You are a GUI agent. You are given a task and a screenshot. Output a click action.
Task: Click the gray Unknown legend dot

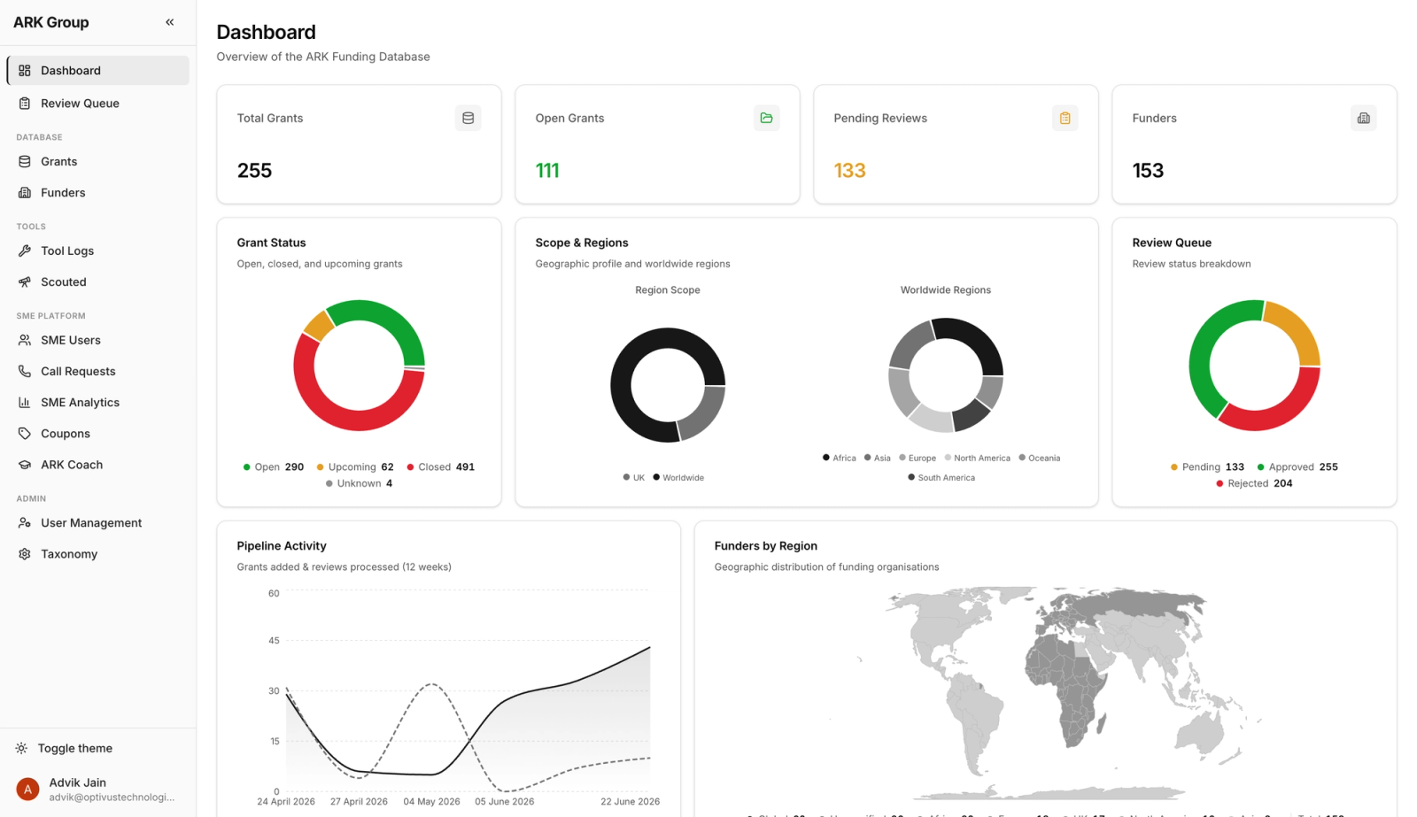(329, 484)
